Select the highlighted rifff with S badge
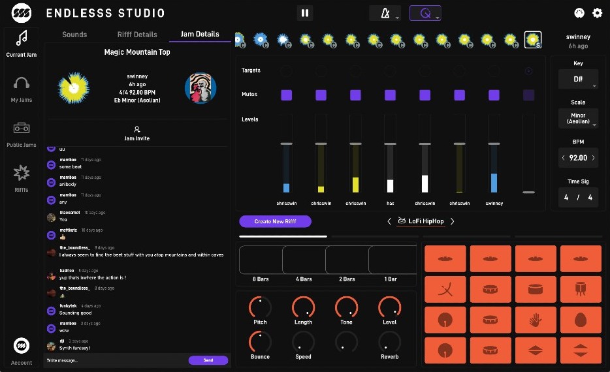This screenshot has width=610, height=372. pyautogui.click(x=532, y=40)
